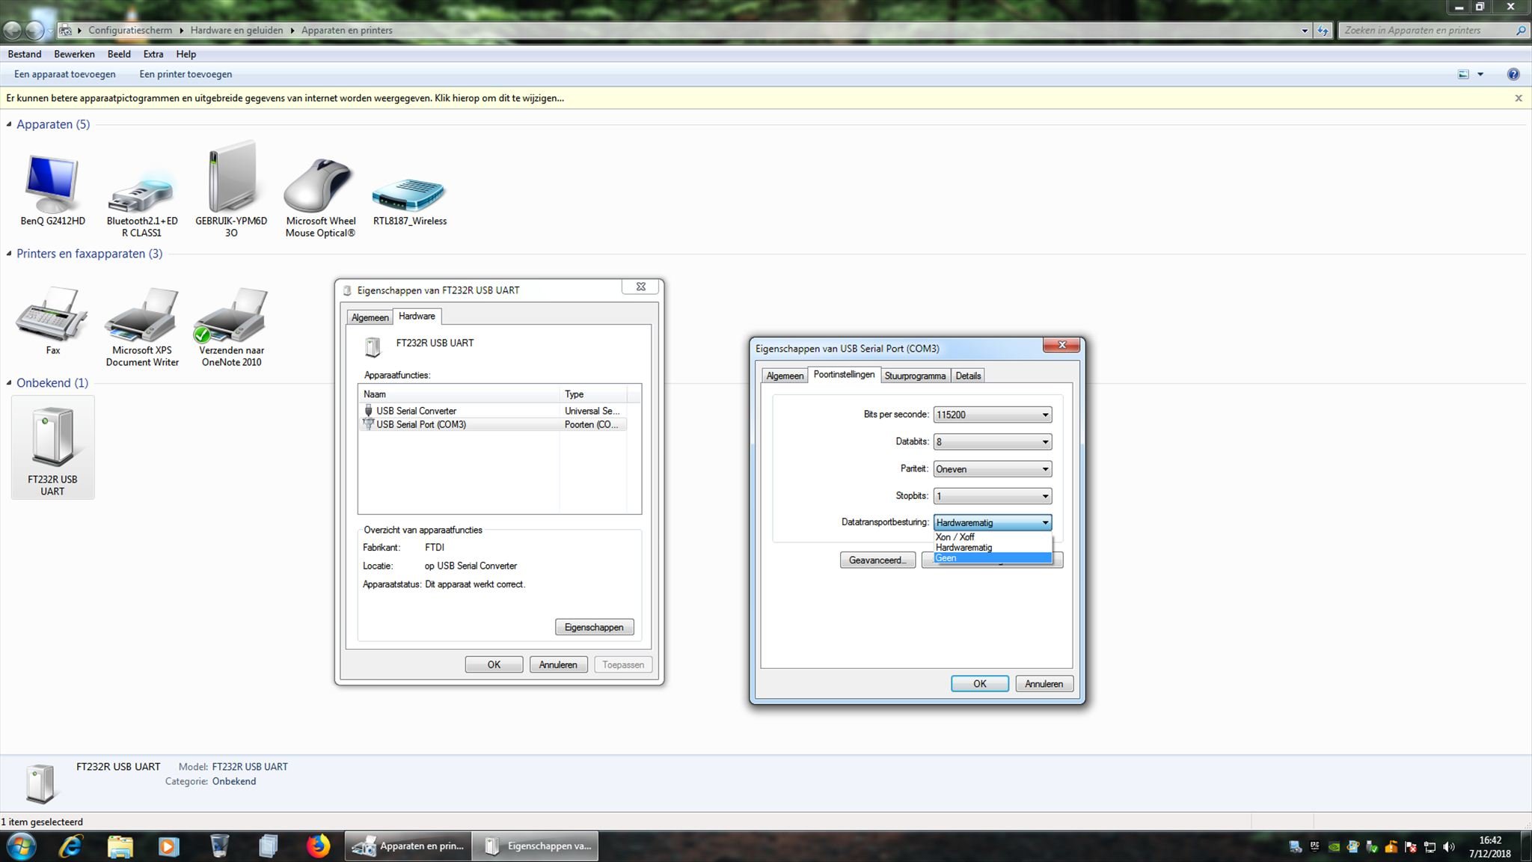
Task: Click the help question mark icon
Action: click(x=1513, y=74)
